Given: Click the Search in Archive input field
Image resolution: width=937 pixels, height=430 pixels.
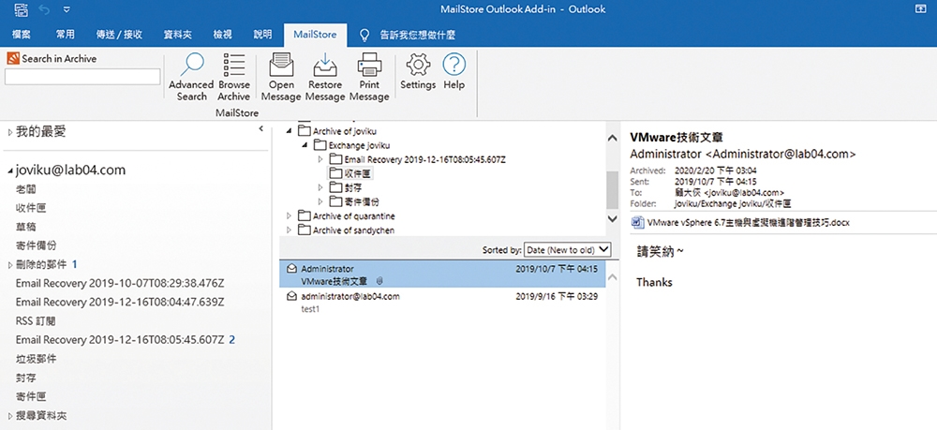Looking at the screenshot, I should (x=82, y=77).
